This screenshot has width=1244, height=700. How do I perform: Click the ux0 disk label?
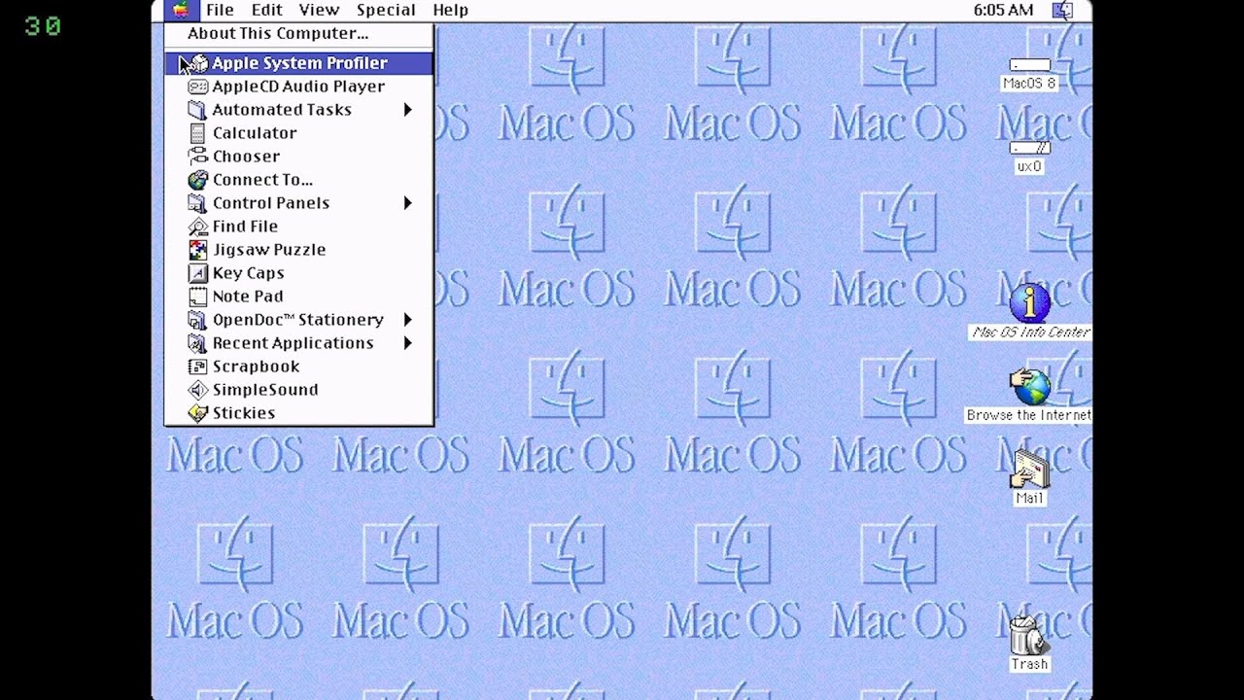[1029, 166]
